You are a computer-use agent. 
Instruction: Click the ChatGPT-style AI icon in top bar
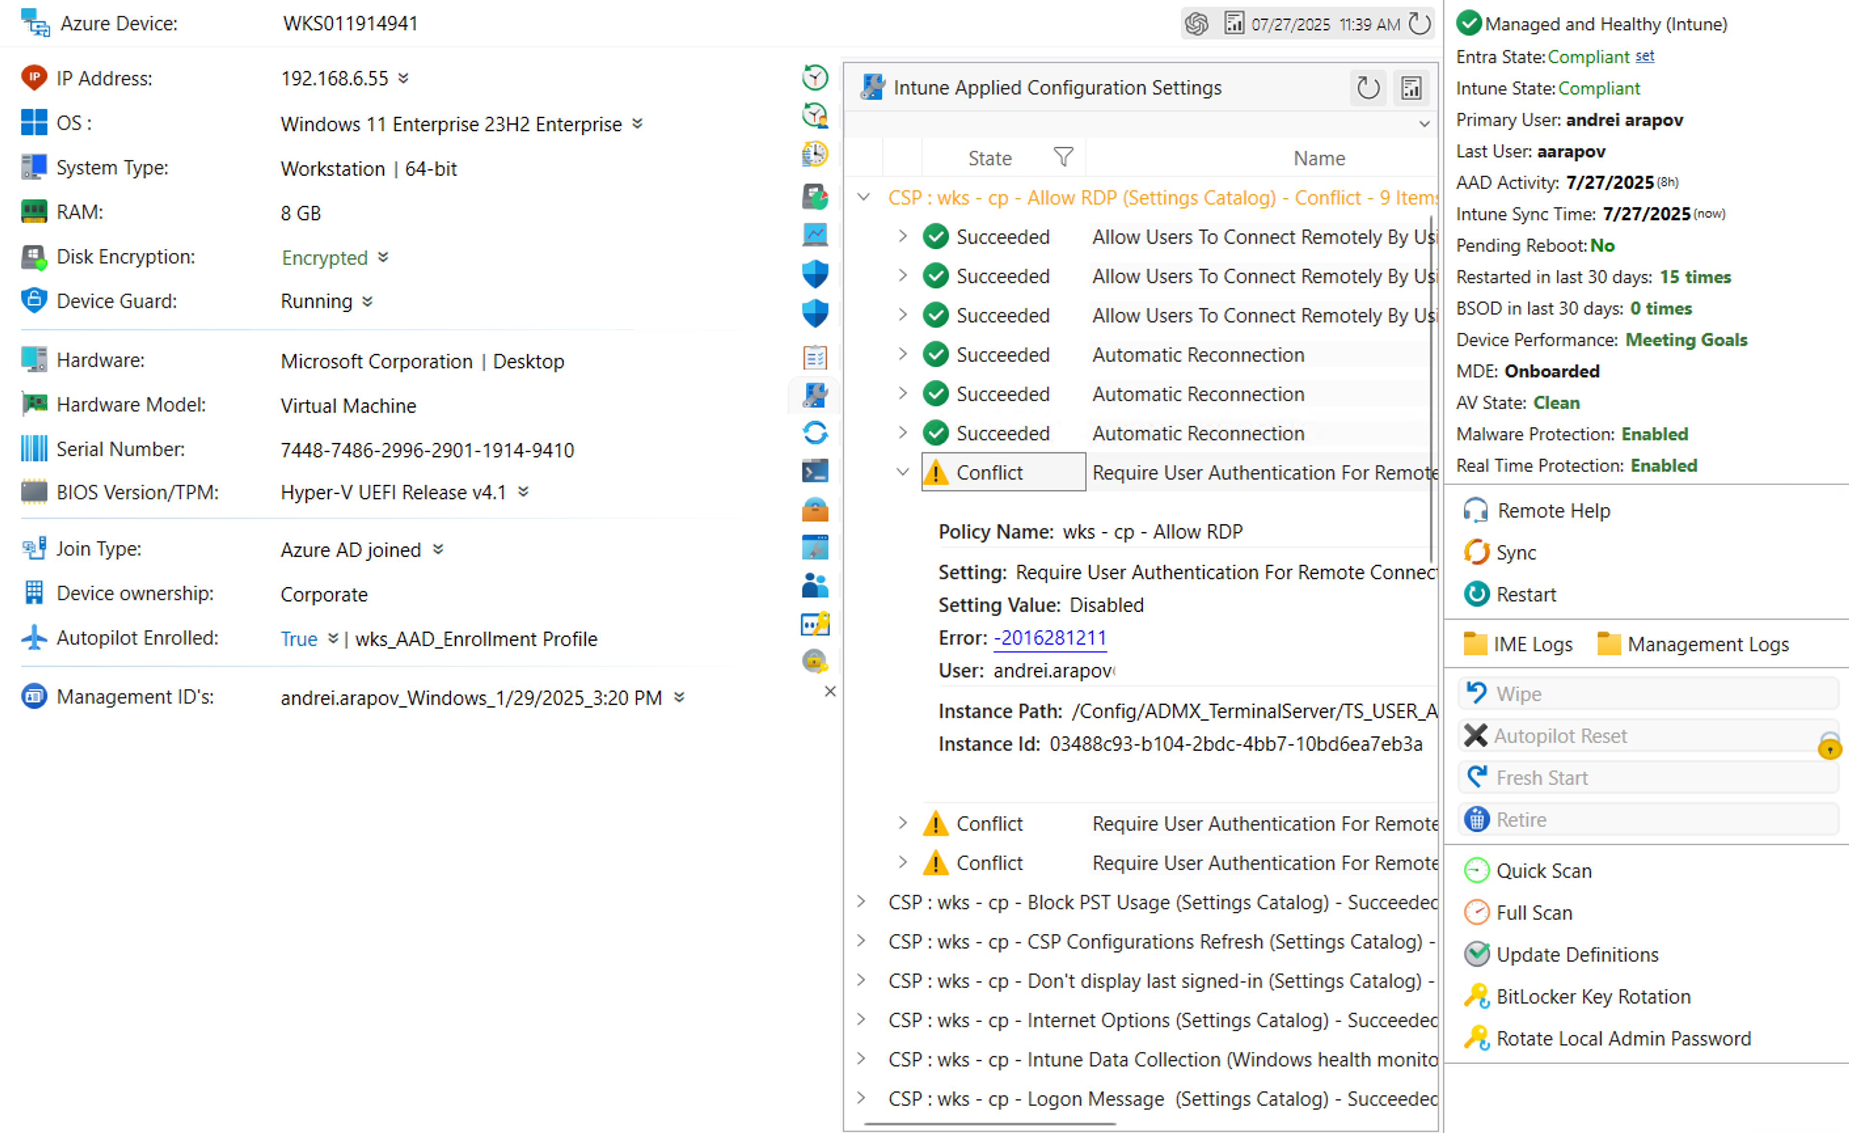(x=1196, y=24)
